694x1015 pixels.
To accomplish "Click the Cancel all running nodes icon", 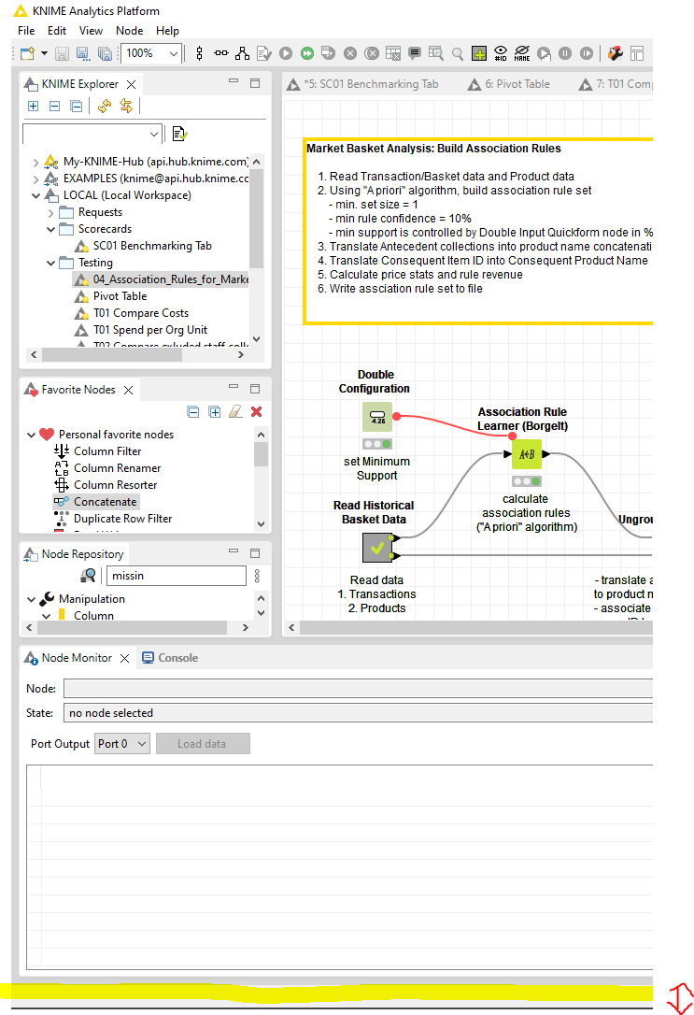I will [x=372, y=53].
